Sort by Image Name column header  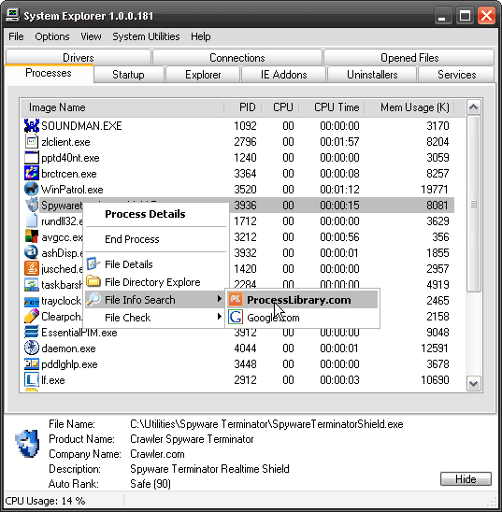pos(122,107)
